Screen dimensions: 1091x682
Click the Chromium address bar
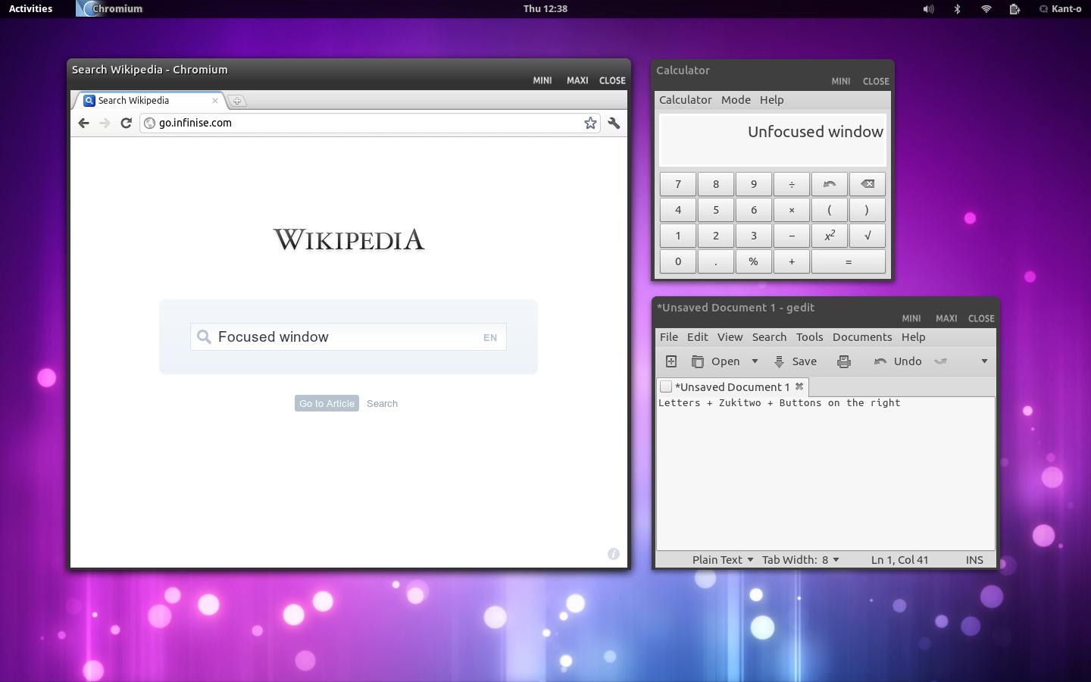point(370,123)
